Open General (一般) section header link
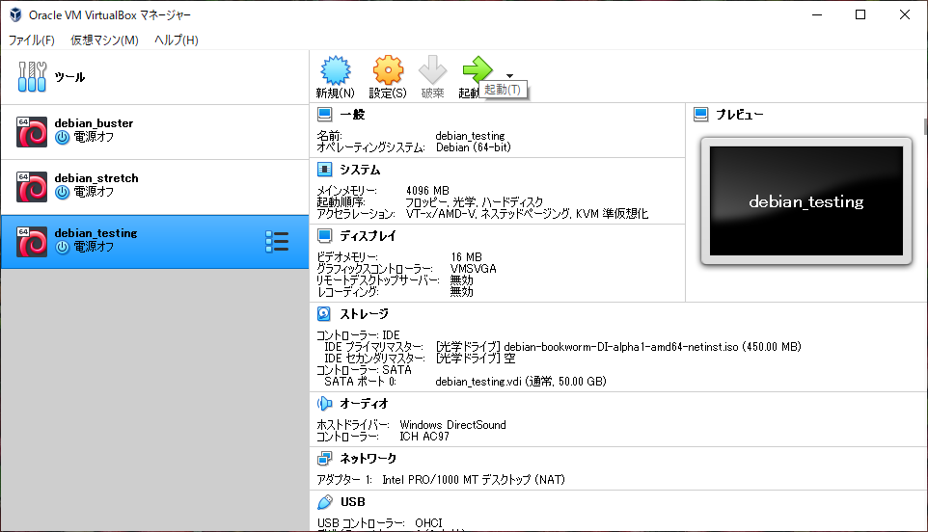The width and height of the screenshot is (928, 532). pyautogui.click(x=352, y=115)
